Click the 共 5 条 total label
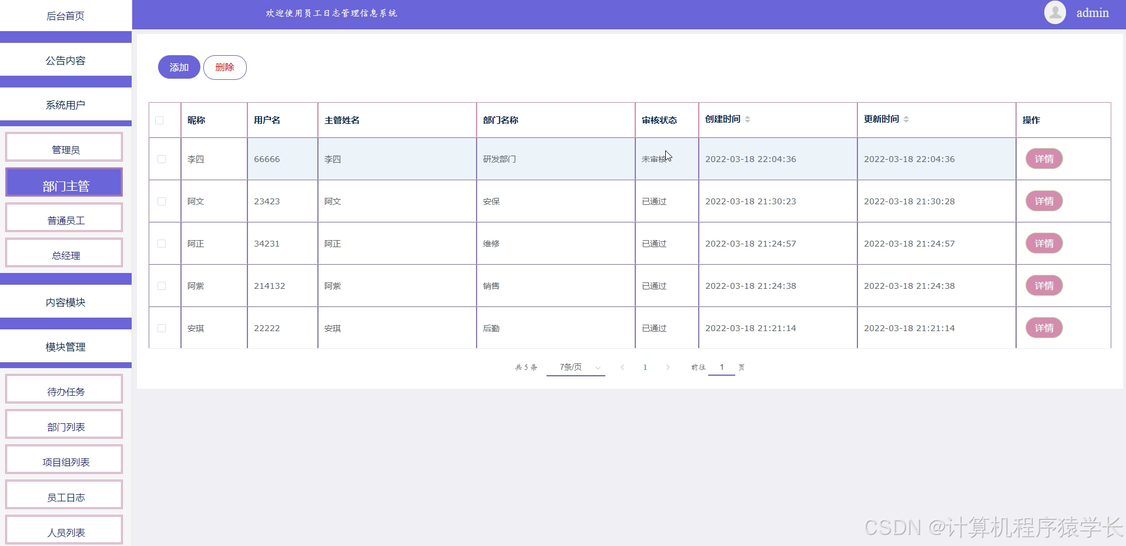Image resolution: width=1126 pixels, height=546 pixels. (x=526, y=368)
